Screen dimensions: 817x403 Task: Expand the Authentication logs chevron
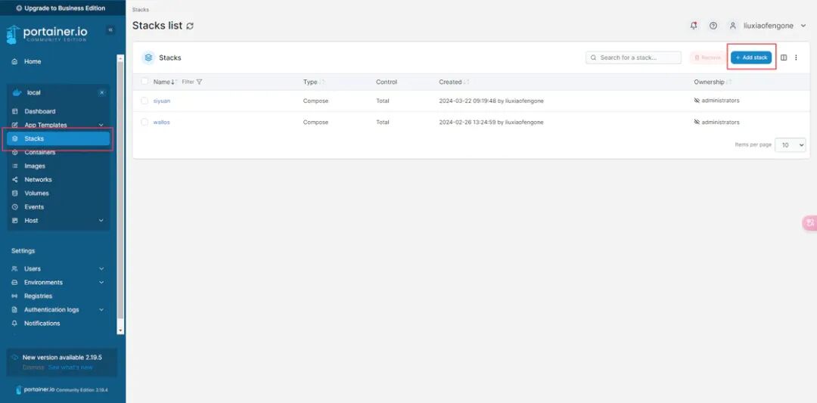[x=101, y=309]
